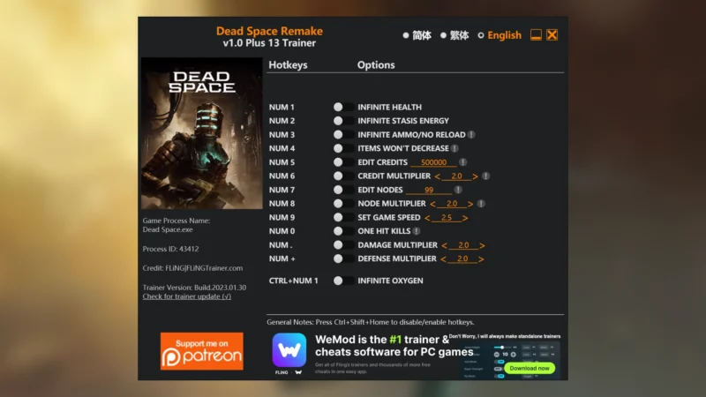Click info icon next to Edit Nodes
The height and width of the screenshot is (397, 706).
458,190
